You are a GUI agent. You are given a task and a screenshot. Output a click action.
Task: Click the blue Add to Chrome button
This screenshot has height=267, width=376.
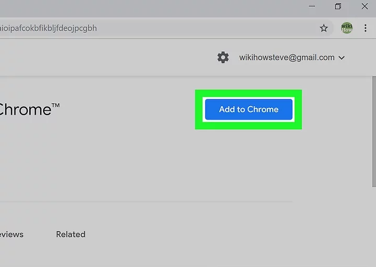pyautogui.click(x=248, y=109)
